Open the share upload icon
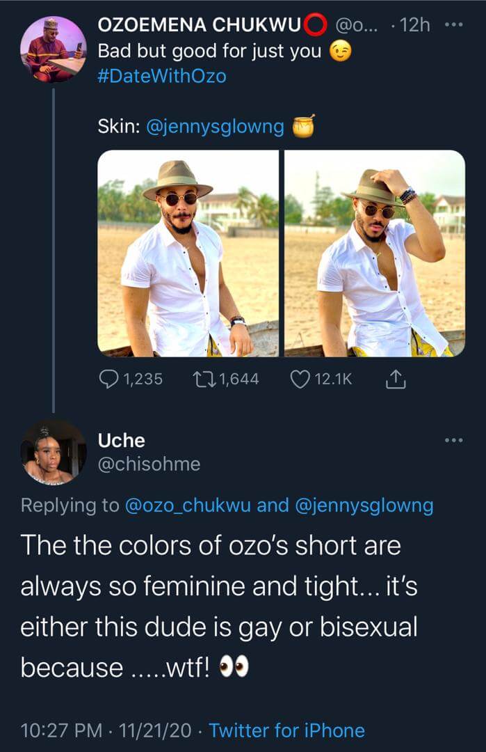The width and height of the screenshot is (486, 752). point(396,379)
